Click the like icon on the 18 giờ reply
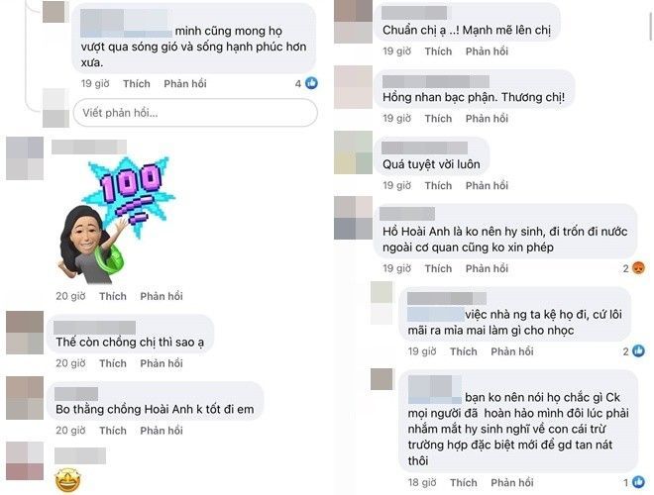Image resolution: width=654 pixels, height=495 pixels. pyautogui.click(x=638, y=482)
